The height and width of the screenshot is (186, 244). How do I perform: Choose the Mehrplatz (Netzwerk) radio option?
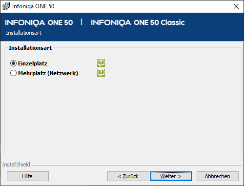click(13, 73)
